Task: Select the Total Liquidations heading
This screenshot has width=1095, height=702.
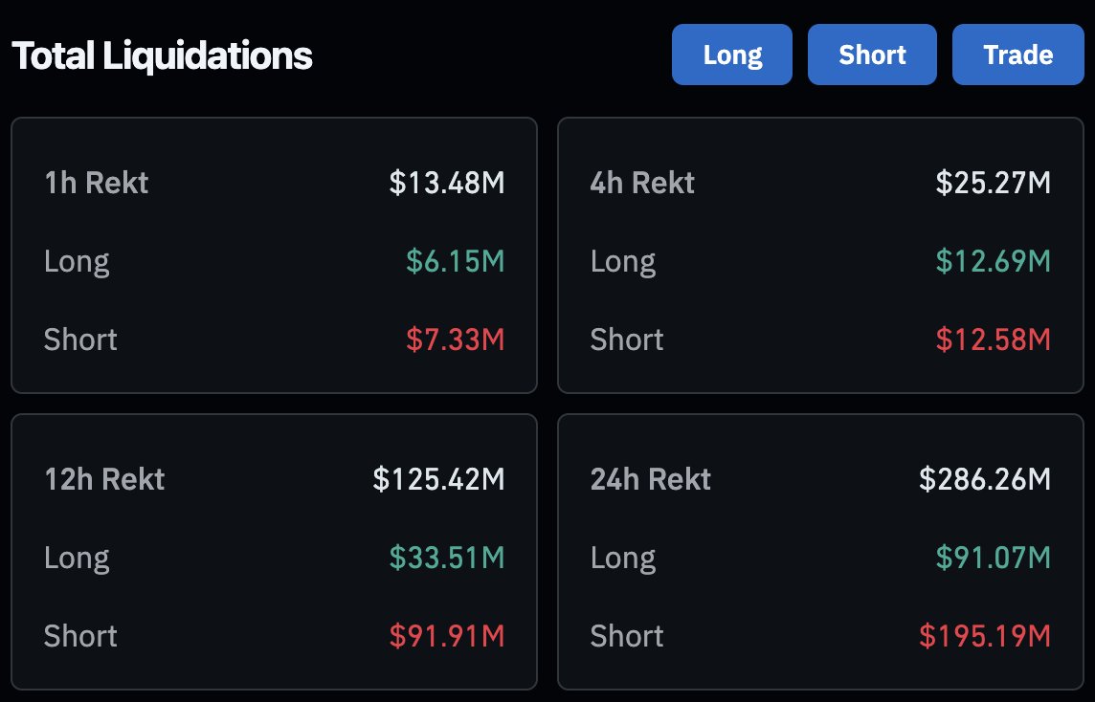Action: (x=162, y=55)
